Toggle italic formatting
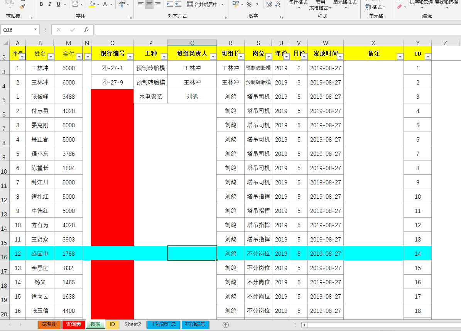The width and height of the screenshot is (461, 331). pyautogui.click(x=50, y=4)
